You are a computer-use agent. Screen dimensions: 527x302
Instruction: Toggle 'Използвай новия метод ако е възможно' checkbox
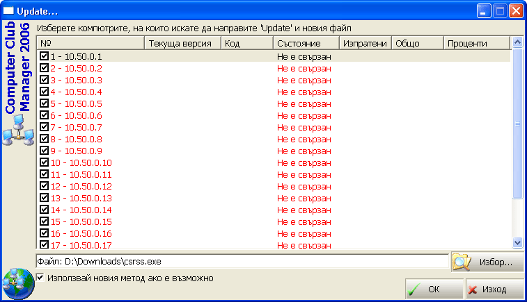coord(40,278)
